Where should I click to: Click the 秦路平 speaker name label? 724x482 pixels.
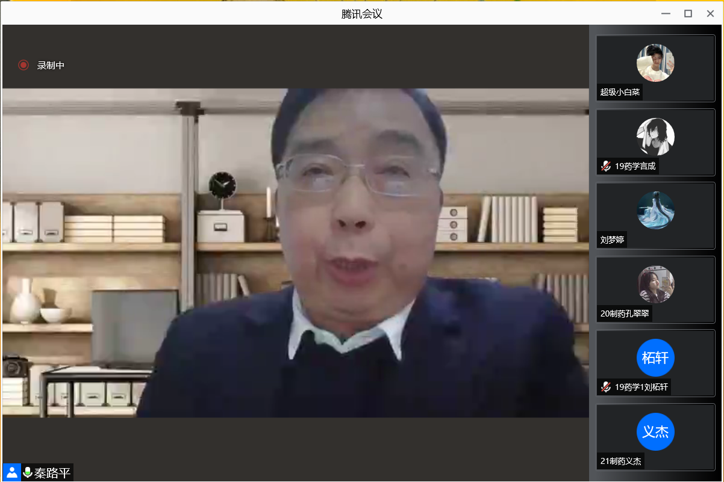click(52, 473)
